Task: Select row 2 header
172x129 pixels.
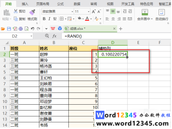Action: click(4, 54)
